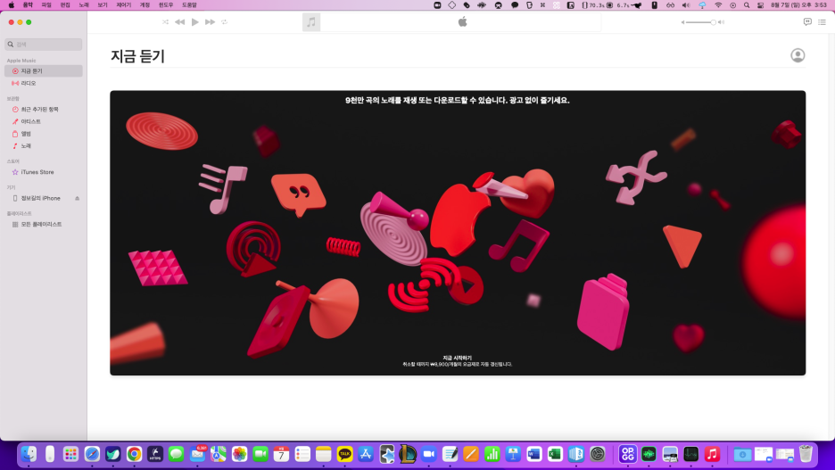Start playback with the play button
This screenshot has width=835, height=470.
194,21
